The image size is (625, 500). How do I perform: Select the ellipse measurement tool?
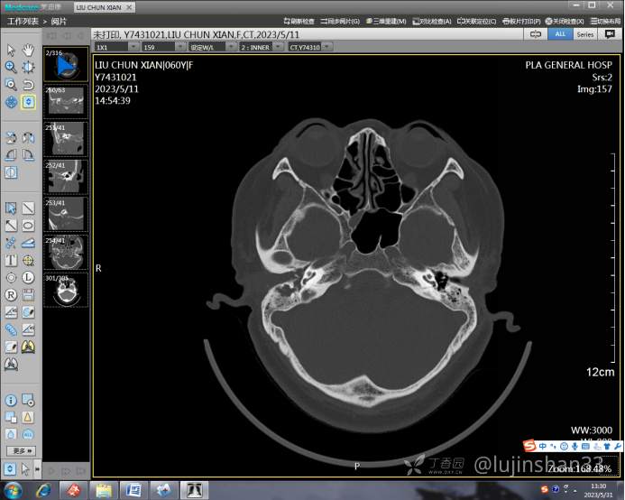(28, 226)
